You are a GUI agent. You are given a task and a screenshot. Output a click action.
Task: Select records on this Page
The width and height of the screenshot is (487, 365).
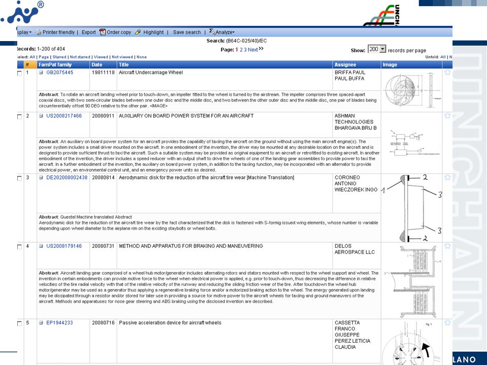click(44, 57)
